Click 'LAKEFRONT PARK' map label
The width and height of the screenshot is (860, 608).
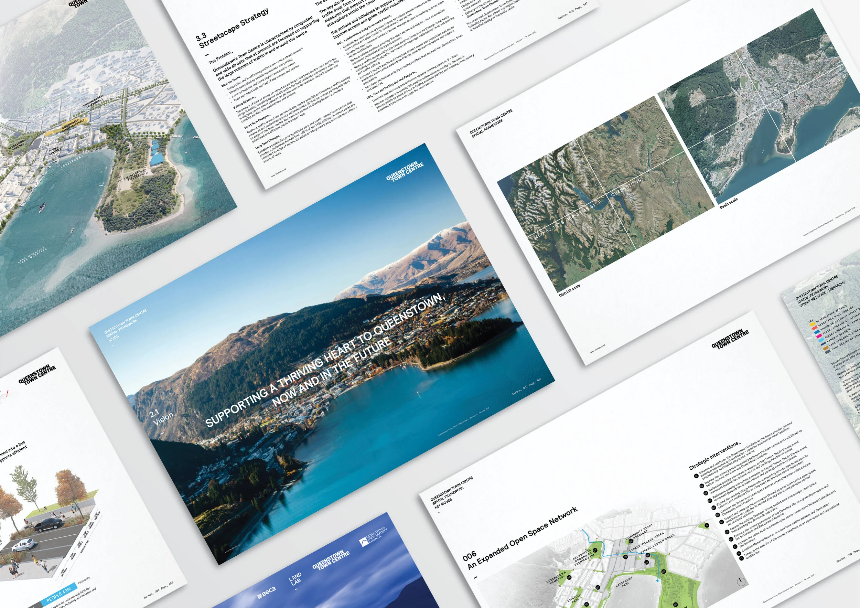(624, 582)
